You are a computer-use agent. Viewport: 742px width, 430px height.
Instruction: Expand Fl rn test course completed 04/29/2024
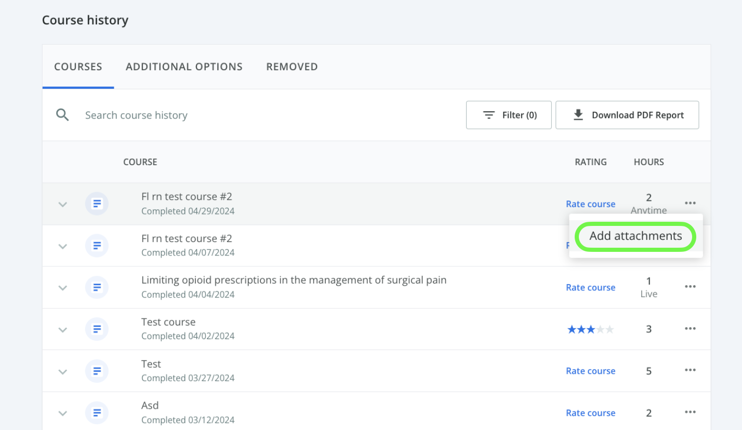63,204
